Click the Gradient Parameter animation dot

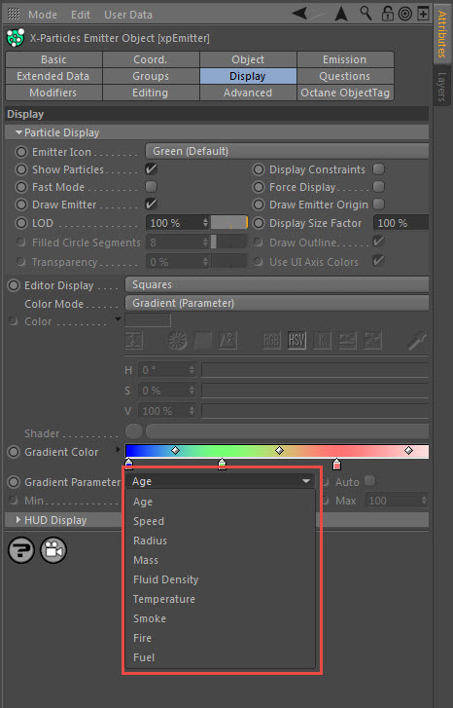point(14,482)
